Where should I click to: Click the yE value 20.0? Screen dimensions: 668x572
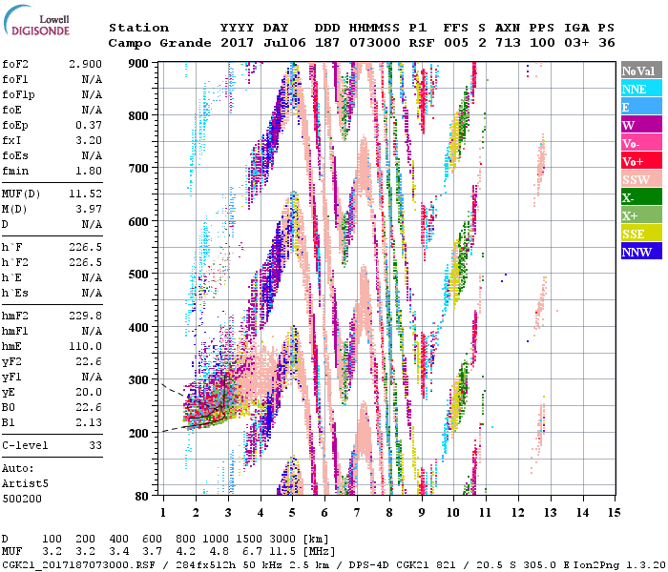(x=89, y=392)
